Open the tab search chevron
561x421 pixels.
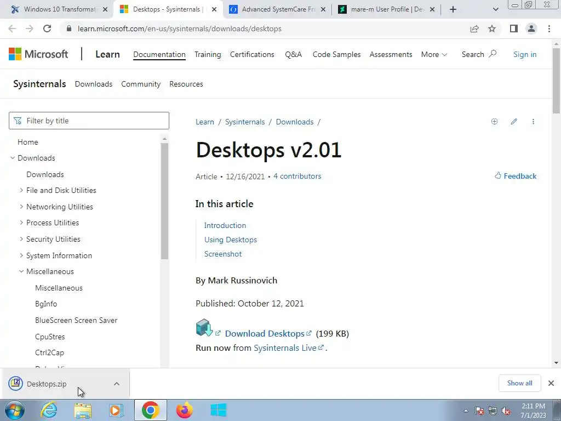click(495, 9)
